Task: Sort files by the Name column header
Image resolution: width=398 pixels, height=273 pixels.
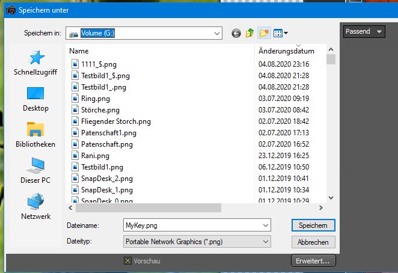Action: coord(79,51)
